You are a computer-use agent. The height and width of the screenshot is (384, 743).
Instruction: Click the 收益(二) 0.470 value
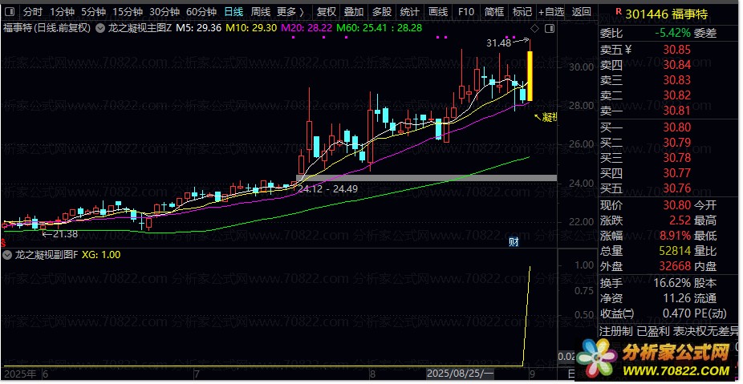[676, 314]
